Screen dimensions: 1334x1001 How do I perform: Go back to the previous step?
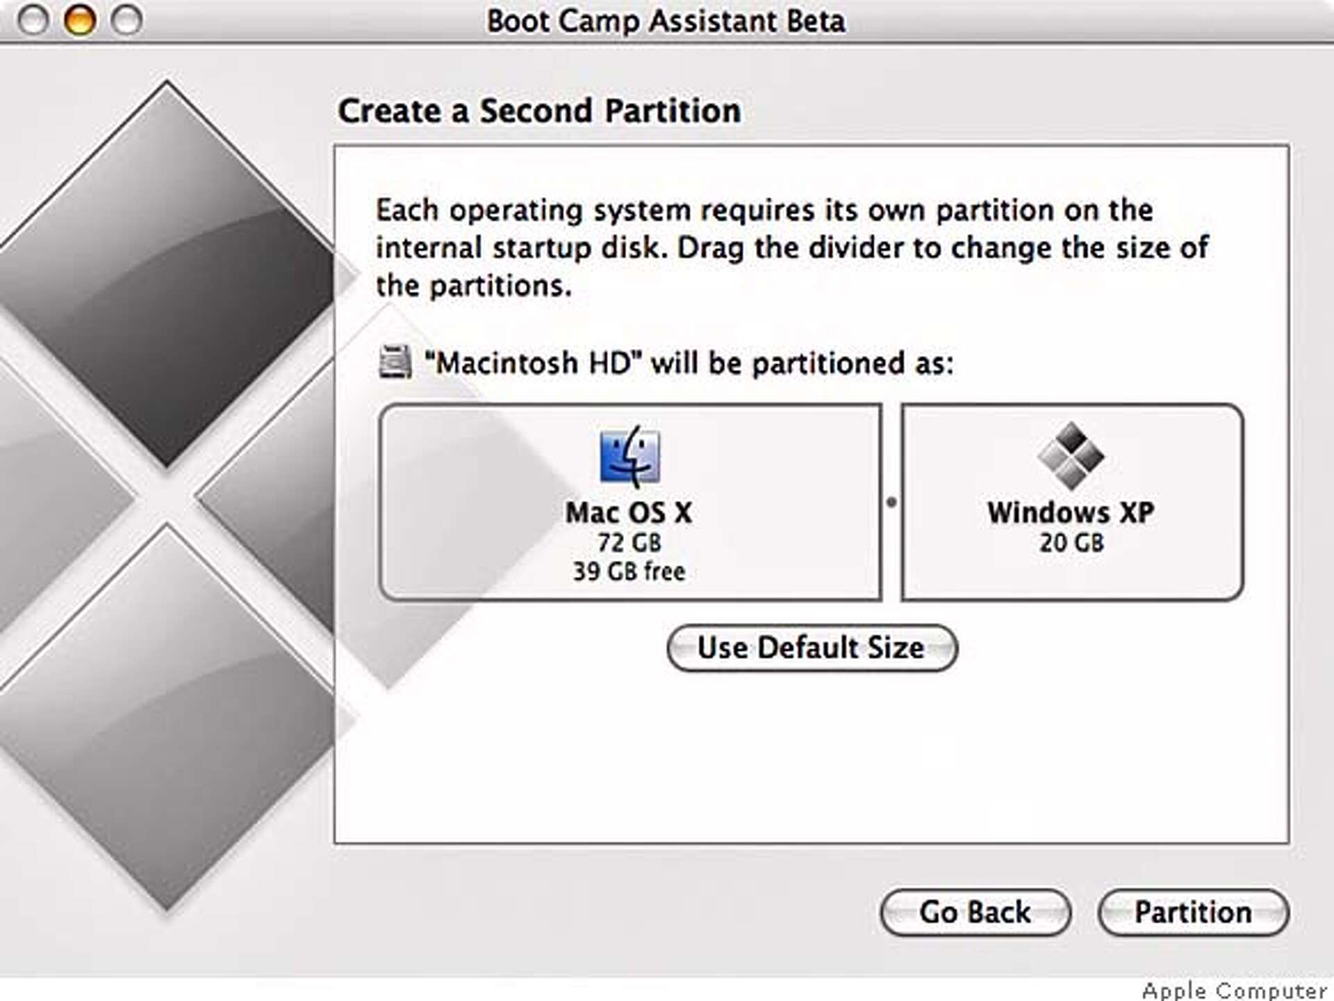click(x=975, y=912)
